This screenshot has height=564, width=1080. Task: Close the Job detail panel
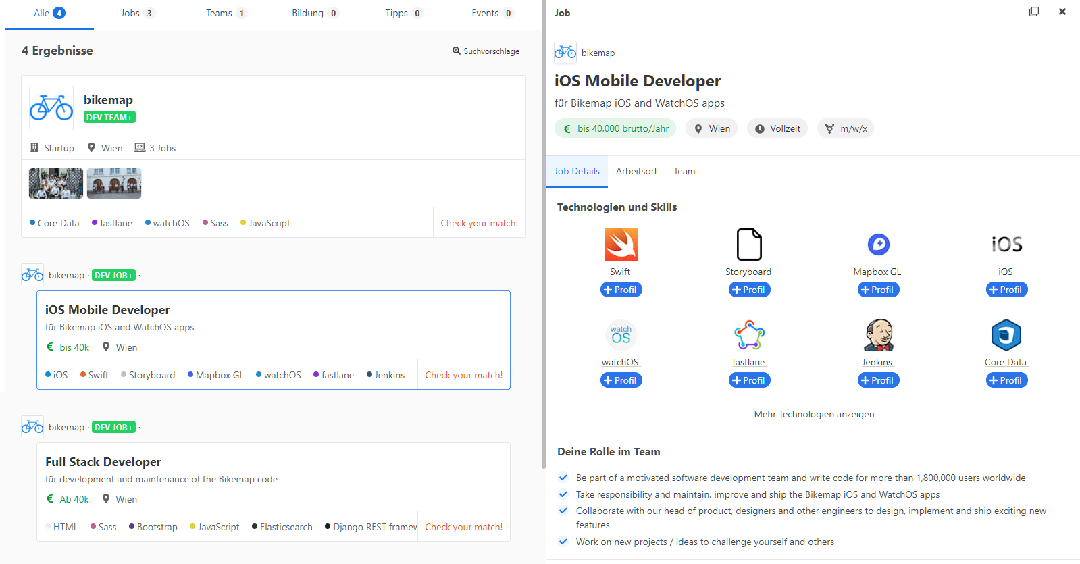point(1062,12)
